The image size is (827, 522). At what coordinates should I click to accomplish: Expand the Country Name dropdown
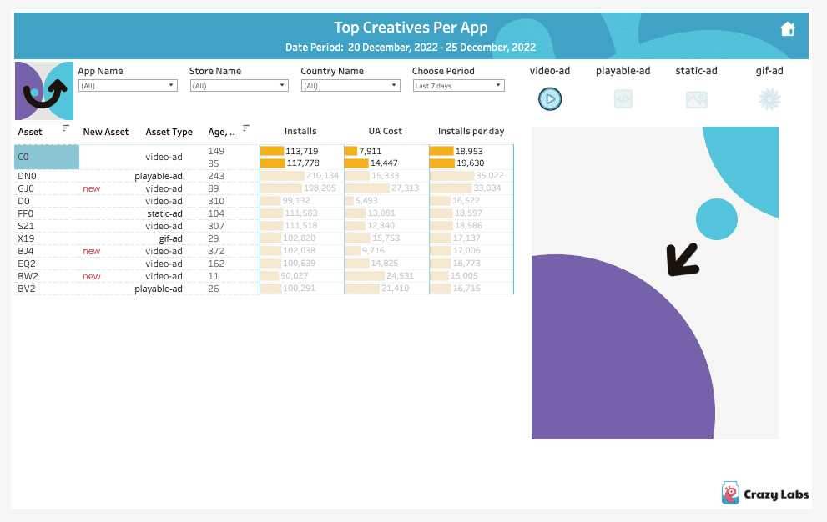click(350, 85)
